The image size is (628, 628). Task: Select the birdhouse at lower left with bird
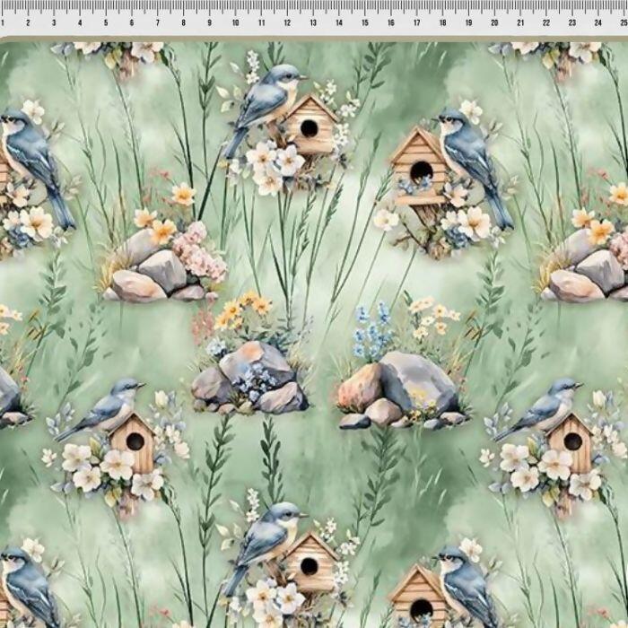click(x=133, y=441)
